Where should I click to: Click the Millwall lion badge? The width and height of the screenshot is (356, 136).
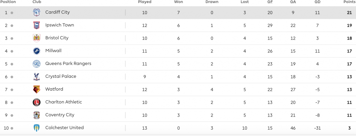36,51
